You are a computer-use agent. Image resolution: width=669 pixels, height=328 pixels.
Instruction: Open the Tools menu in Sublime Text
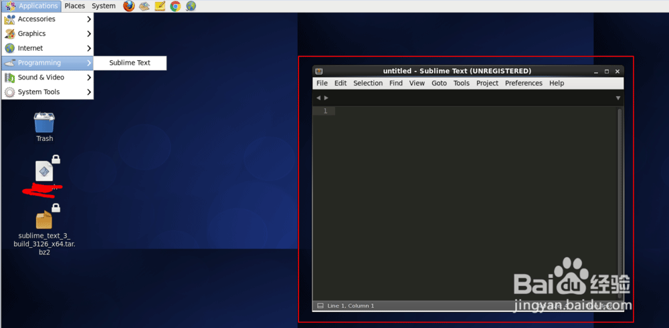coord(461,83)
